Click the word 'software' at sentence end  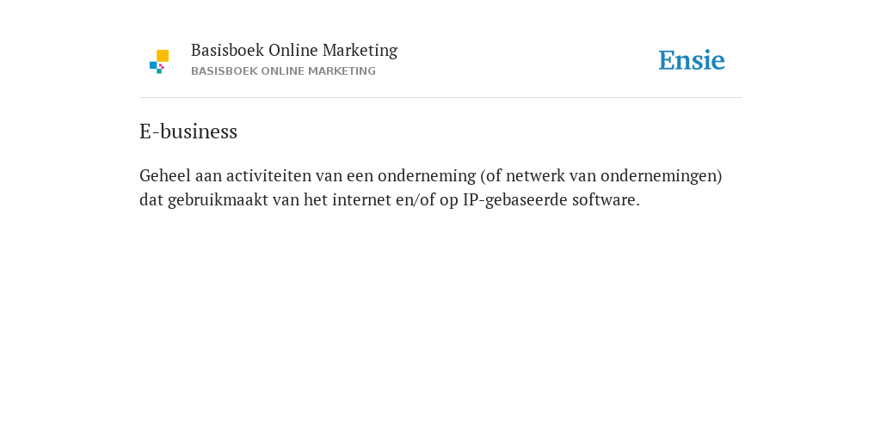(x=604, y=199)
